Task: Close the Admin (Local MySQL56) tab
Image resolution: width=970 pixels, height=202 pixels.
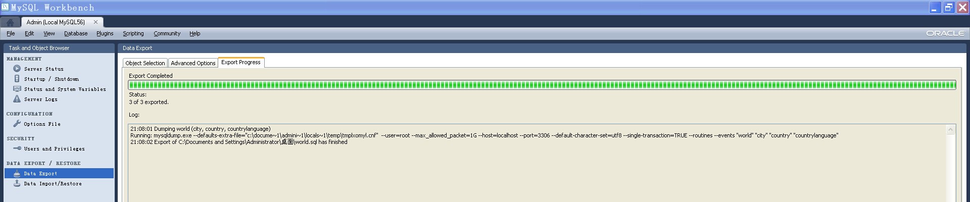Action: tap(95, 22)
